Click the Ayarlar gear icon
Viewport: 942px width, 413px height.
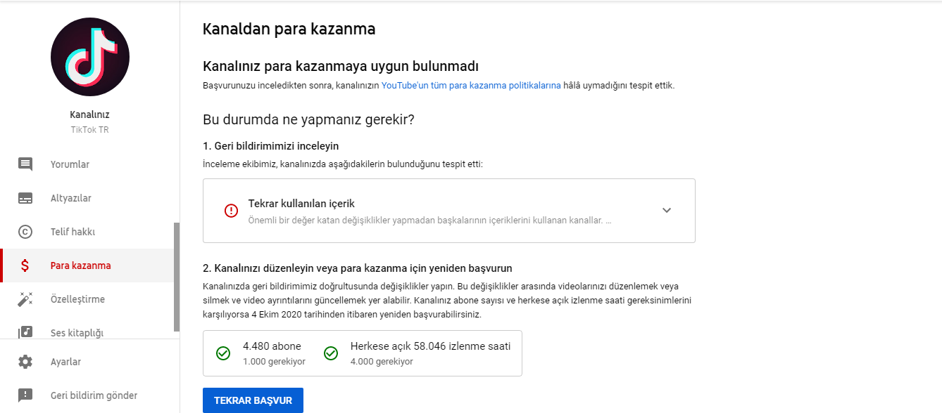tap(25, 362)
